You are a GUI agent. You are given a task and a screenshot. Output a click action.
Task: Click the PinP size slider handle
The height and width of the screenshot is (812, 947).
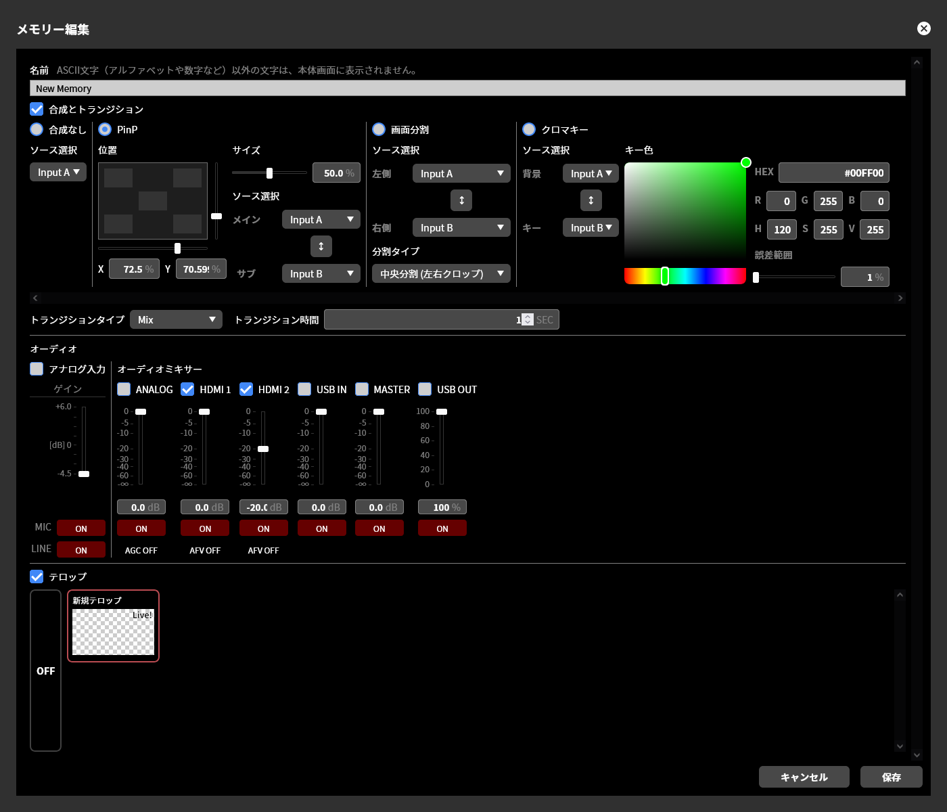269,173
